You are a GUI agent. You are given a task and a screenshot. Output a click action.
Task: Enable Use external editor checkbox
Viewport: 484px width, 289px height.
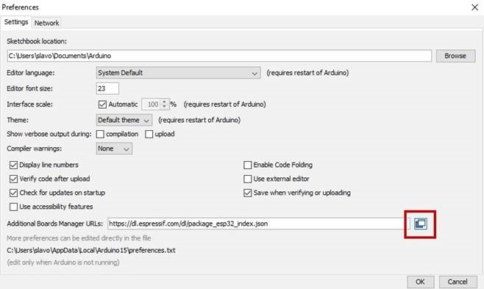(x=248, y=179)
